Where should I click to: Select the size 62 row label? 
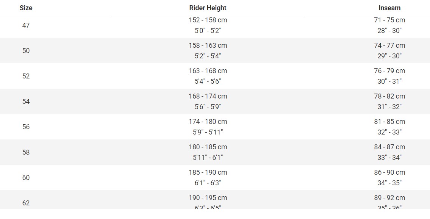(x=26, y=203)
